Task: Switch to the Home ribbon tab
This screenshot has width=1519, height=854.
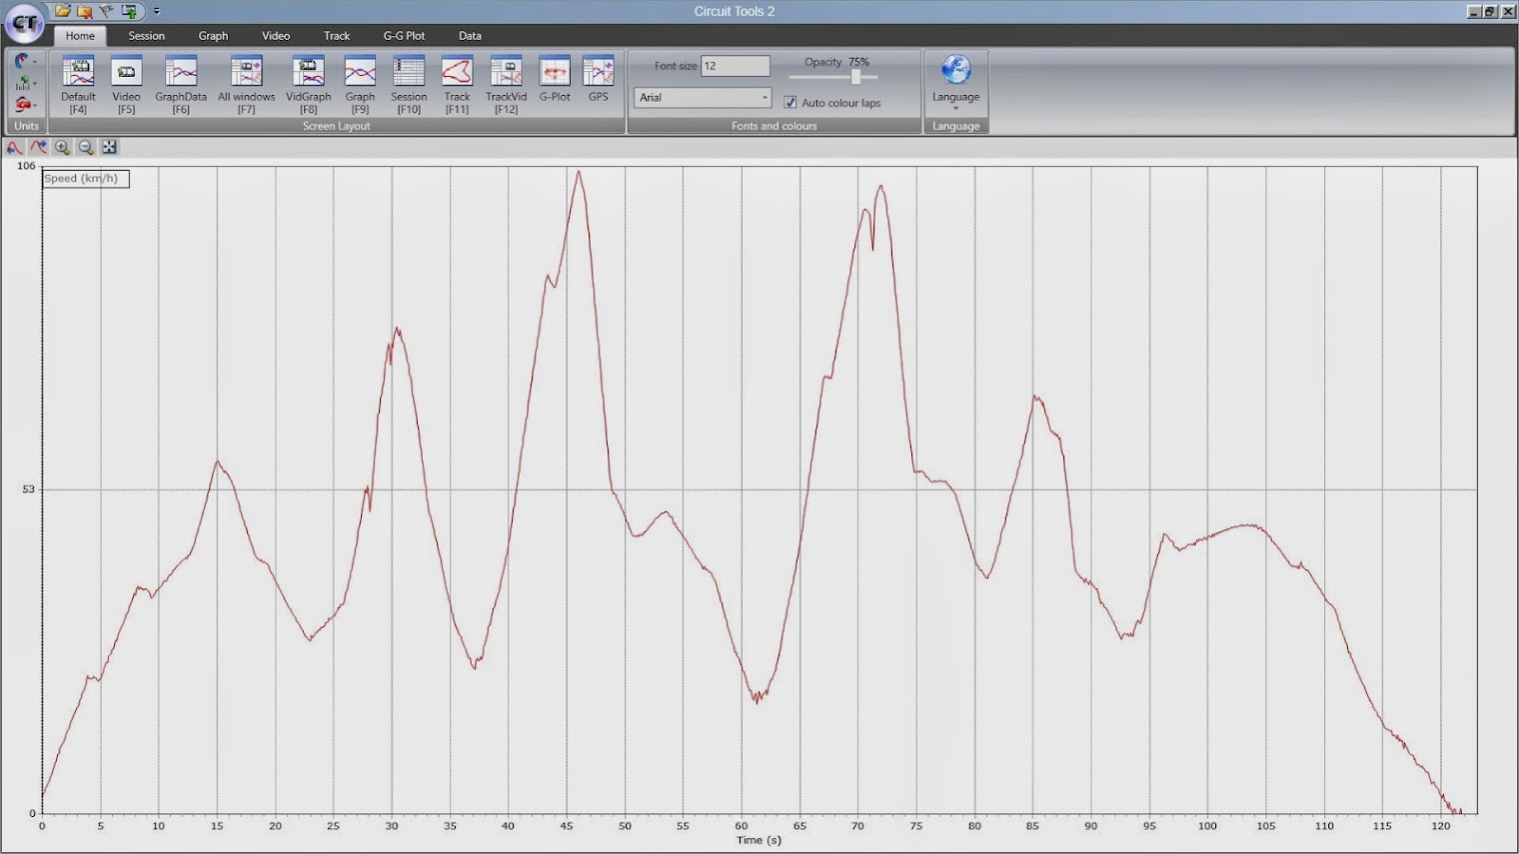Action: [80, 36]
